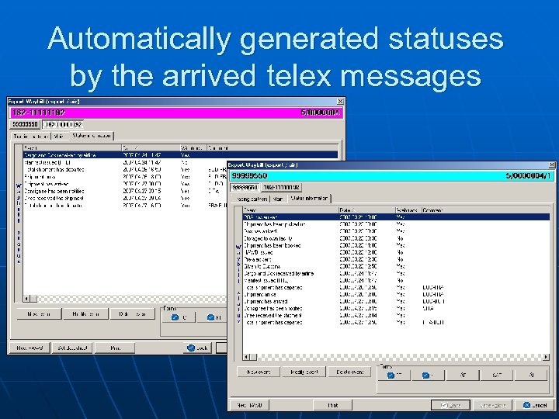
Task: Select 182-11111192 waybill tab in back window
Action: (64, 124)
